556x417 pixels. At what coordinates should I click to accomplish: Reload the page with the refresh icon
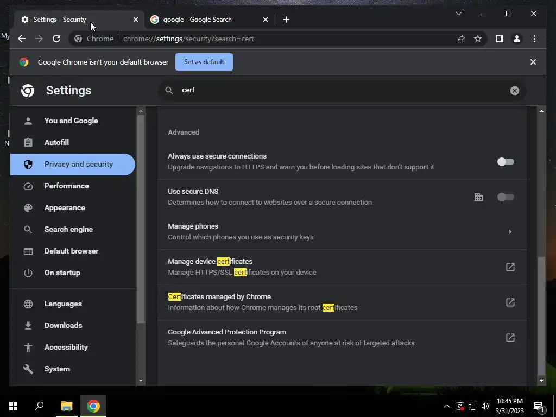click(56, 39)
